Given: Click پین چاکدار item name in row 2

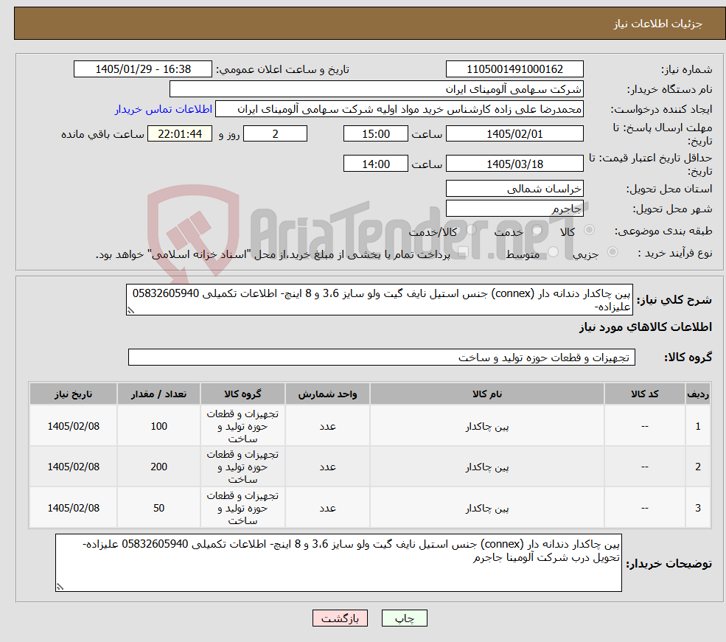Looking at the screenshot, I should [x=487, y=467].
